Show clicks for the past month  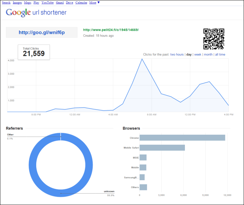[208, 54]
